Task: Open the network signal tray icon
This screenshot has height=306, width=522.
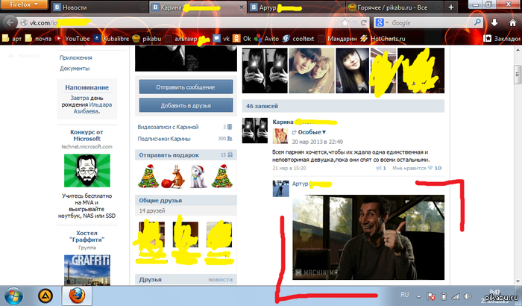Action: (x=456, y=296)
